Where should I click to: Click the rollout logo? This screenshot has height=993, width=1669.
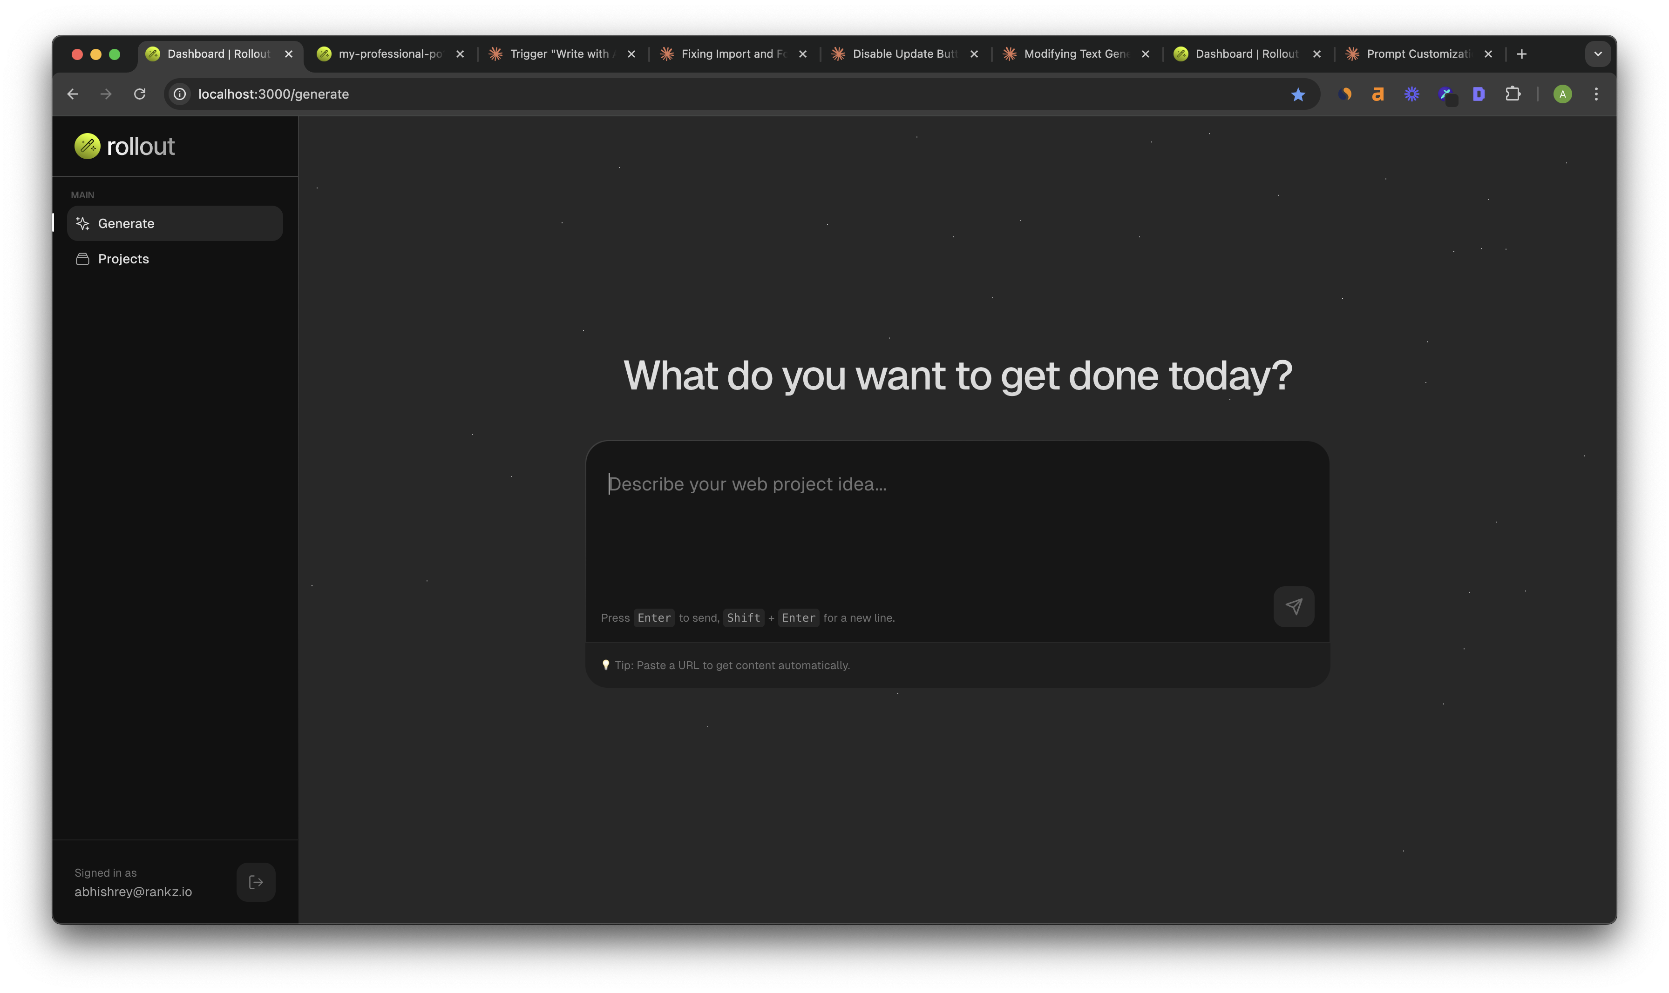pos(124,147)
